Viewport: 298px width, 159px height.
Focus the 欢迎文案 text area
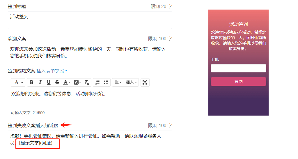90,52
